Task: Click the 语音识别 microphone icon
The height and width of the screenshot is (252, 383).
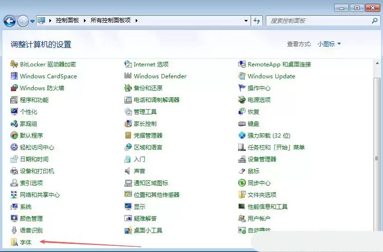Action: point(14,230)
